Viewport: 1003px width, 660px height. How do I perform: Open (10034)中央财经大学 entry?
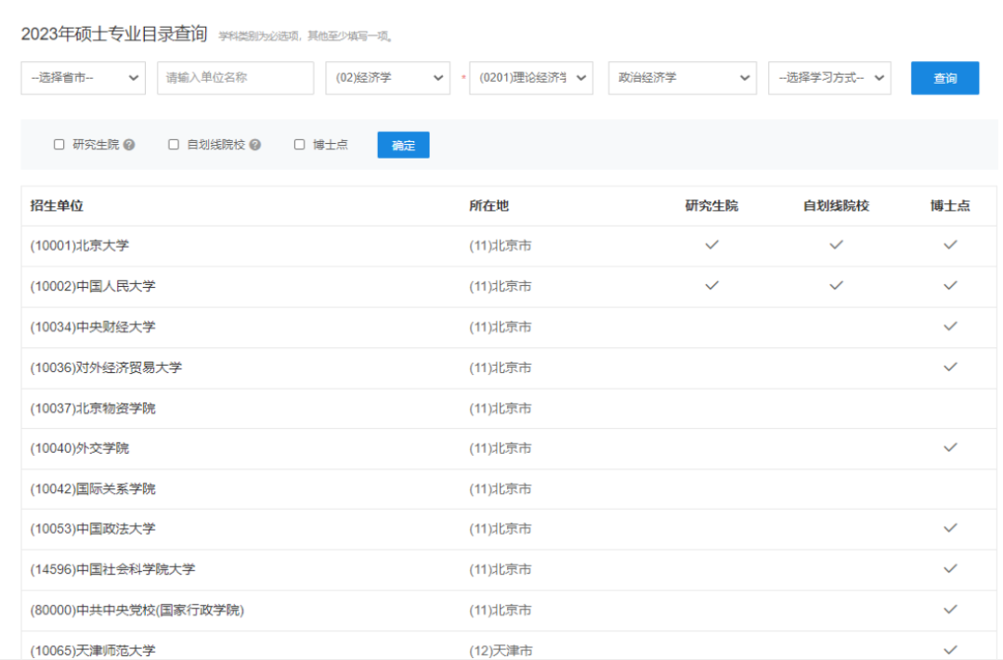click(93, 327)
